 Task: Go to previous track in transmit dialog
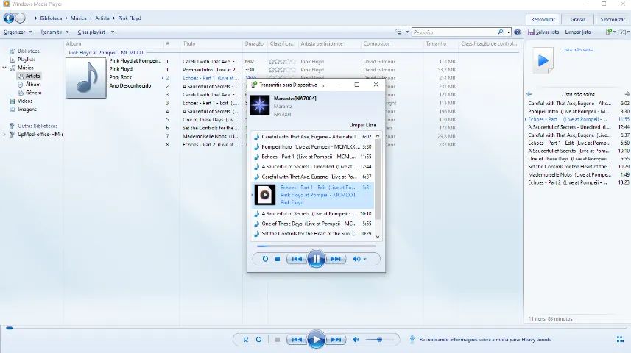point(297,259)
